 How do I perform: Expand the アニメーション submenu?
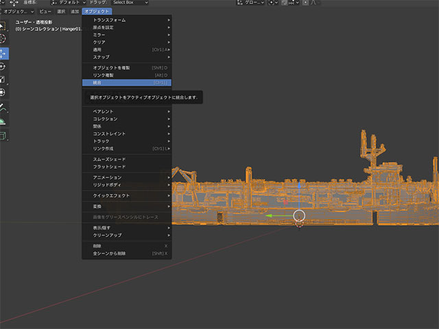click(x=126, y=178)
